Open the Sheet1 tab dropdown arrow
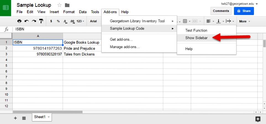The width and height of the screenshot is (266, 124). [x=49, y=117]
